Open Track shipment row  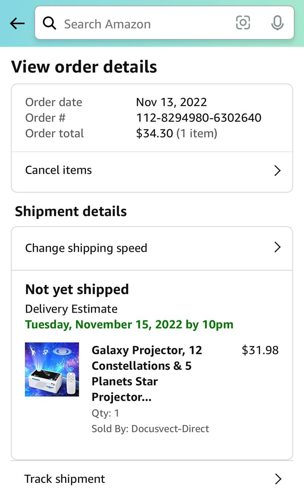click(x=65, y=479)
